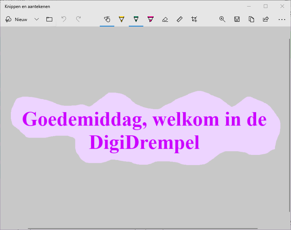Redo the last undone action
This screenshot has width=291, height=230.
pyautogui.click(x=78, y=19)
